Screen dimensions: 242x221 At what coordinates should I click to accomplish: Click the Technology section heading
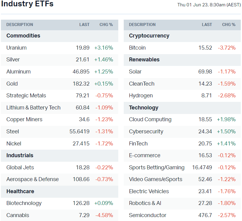(143, 108)
